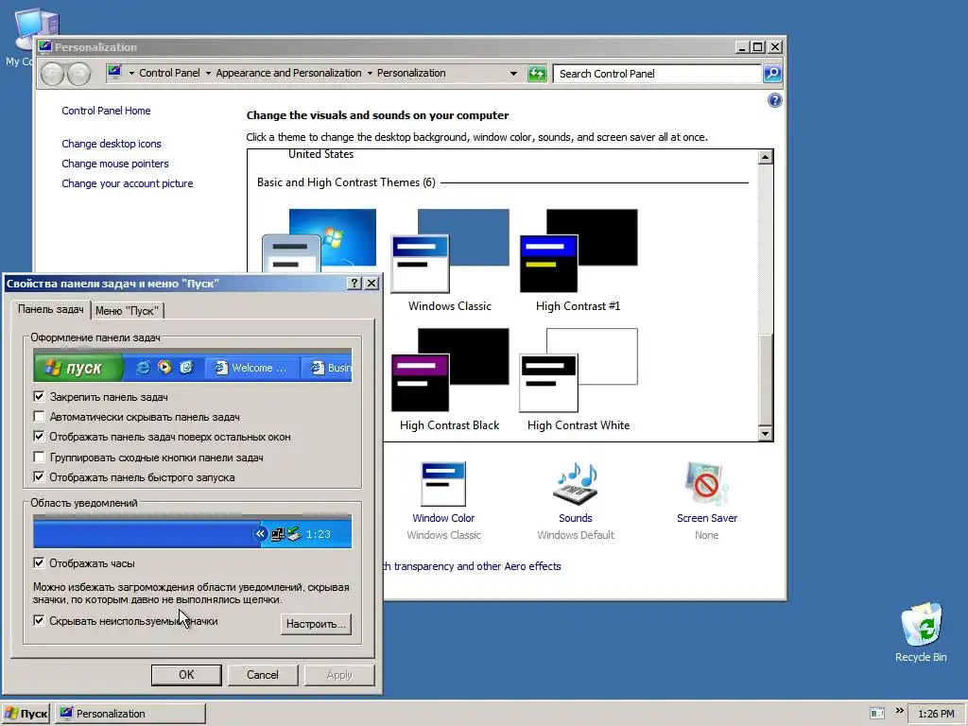Toggle Отображать панель быстрого запуска
The height and width of the screenshot is (726, 968).
(x=39, y=476)
